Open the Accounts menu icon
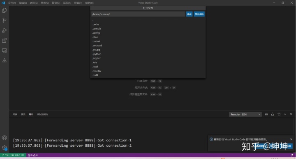Image resolution: width=296 pixels, height=159 pixels. pyautogui.click(x=5, y=138)
